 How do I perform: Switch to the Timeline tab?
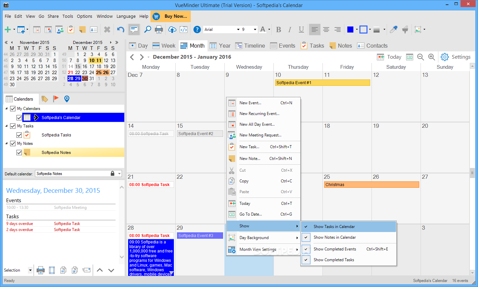point(250,46)
